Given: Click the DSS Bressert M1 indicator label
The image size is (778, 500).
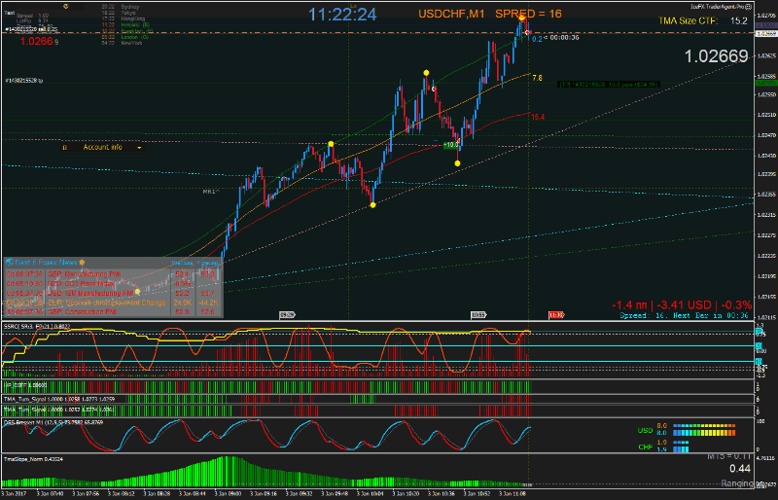Looking at the screenshot, I should point(53,422).
